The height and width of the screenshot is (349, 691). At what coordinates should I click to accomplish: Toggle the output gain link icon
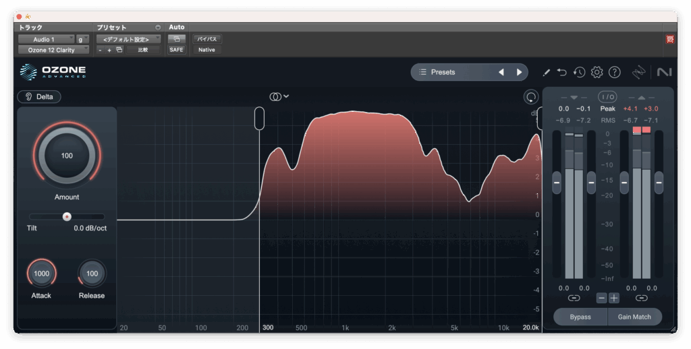tap(641, 298)
